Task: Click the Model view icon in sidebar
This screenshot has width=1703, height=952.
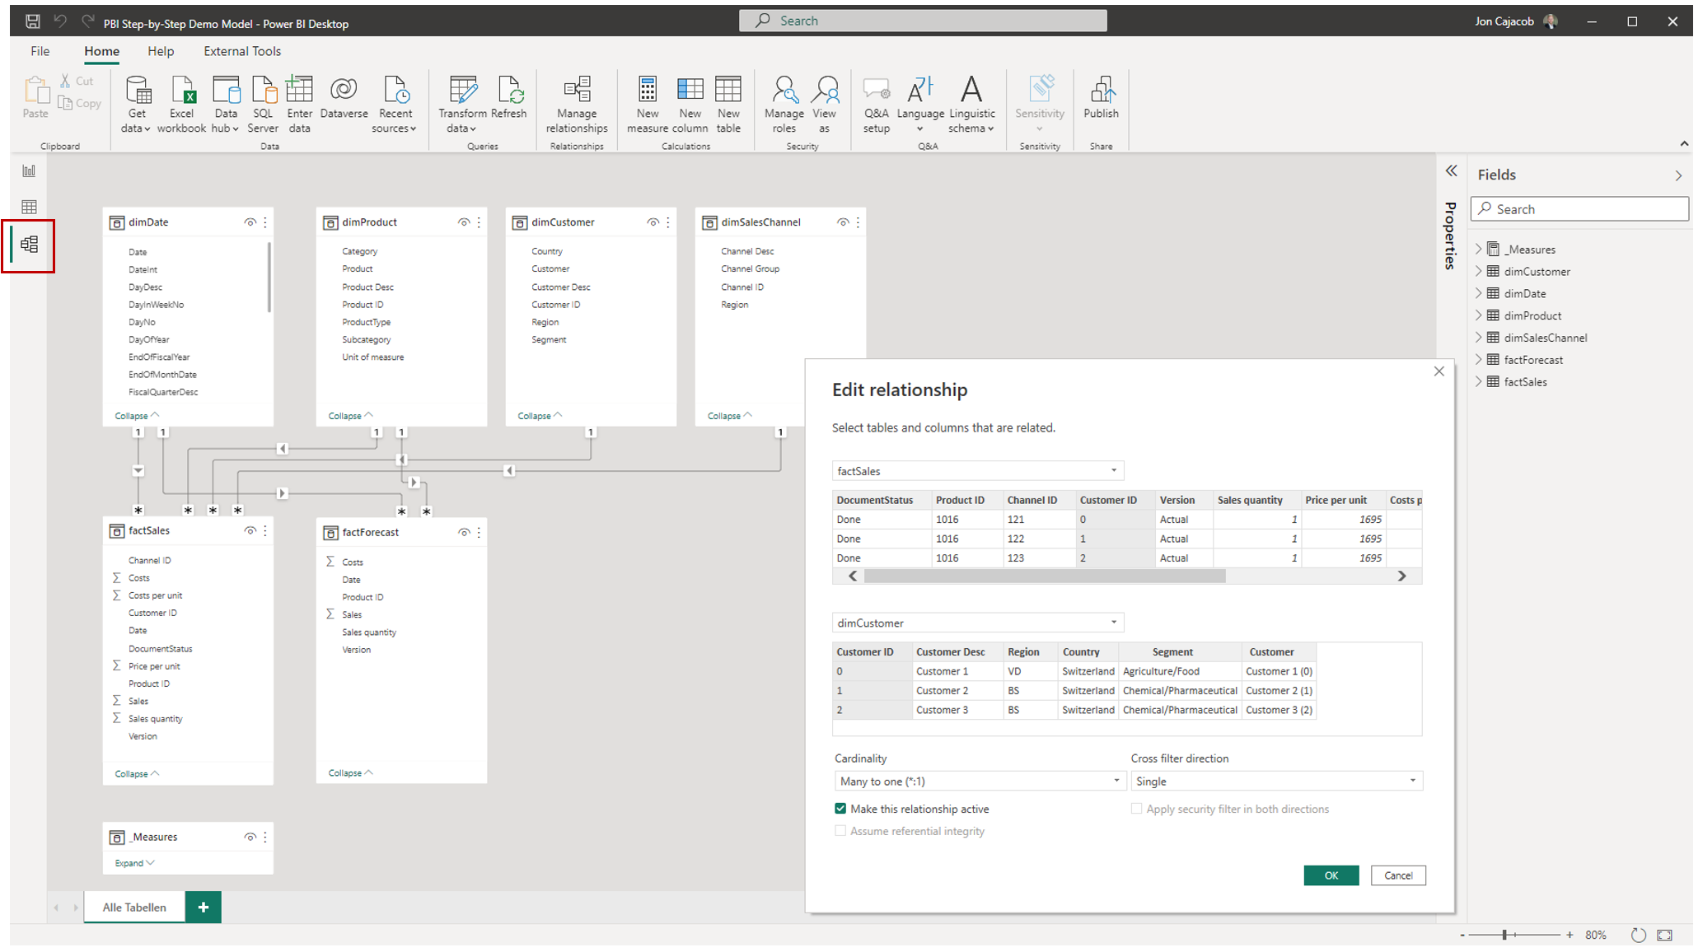Action: tap(29, 243)
